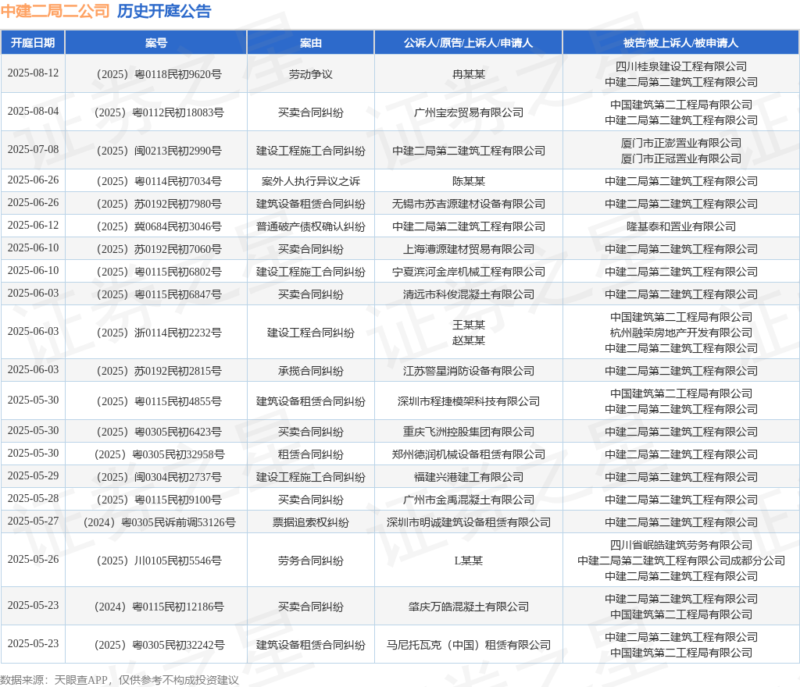Click the cause 案外人执行异议之诉
Viewport: 800px width, 687px height.
point(311,181)
